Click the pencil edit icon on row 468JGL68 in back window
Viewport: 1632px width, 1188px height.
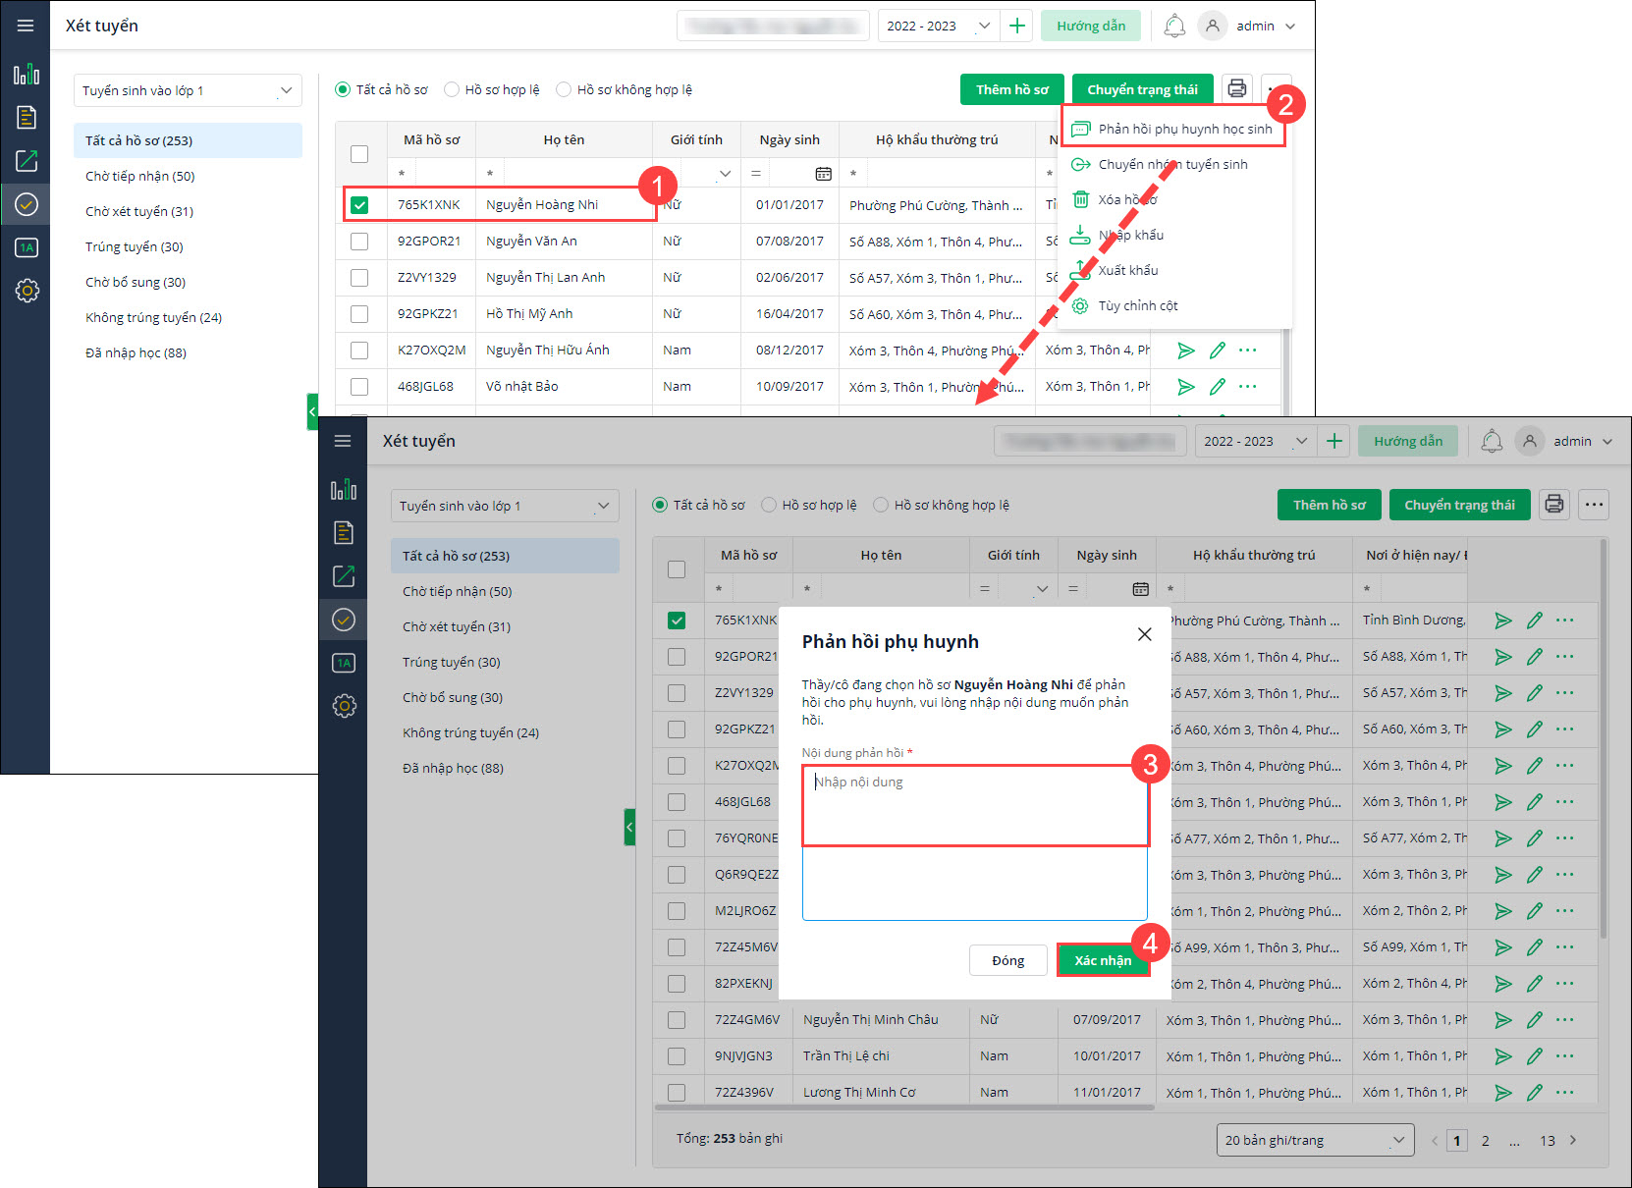(x=1218, y=387)
